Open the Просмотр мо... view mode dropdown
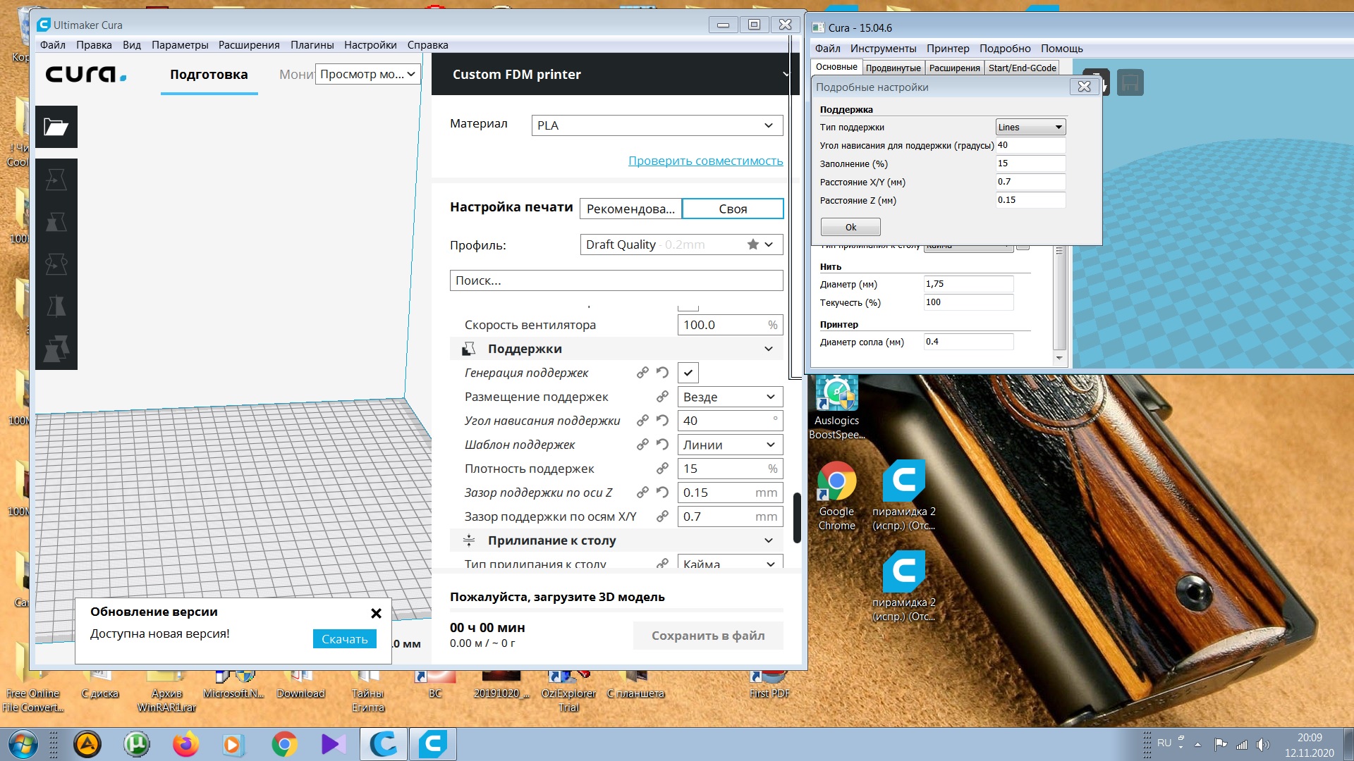This screenshot has width=1354, height=761. 367,74
